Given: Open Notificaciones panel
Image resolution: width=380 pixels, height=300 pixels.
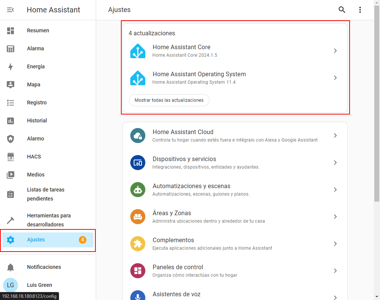Looking at the screenshot, I should (x=48, y=267).
